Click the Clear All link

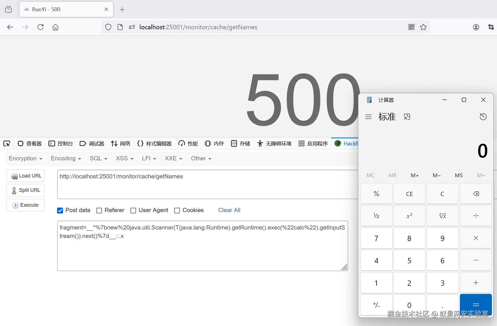[229, 210]
